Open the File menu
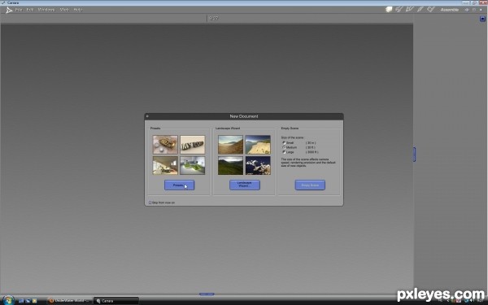The width and height of the screenshot is (488, 305). point(19,10)
